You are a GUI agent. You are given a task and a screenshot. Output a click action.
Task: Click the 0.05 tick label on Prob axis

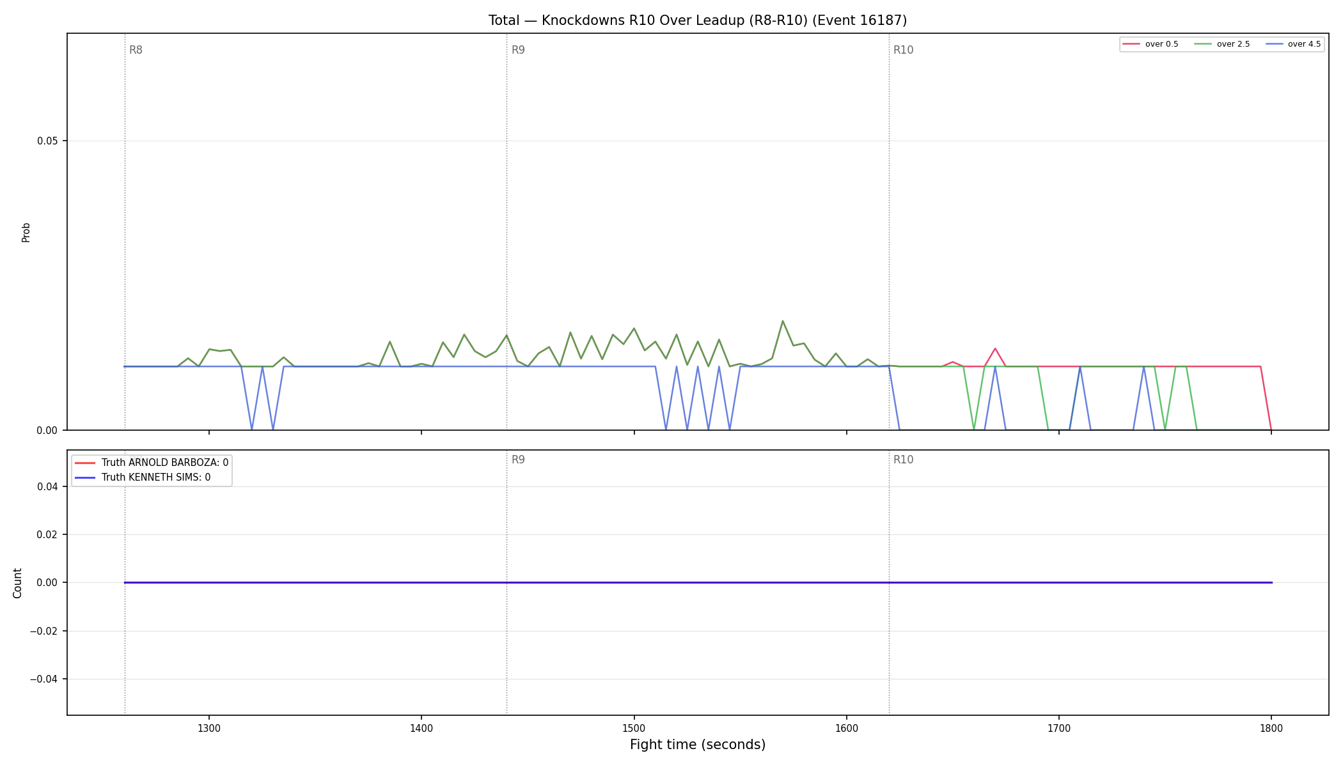(x=47, y=141)
